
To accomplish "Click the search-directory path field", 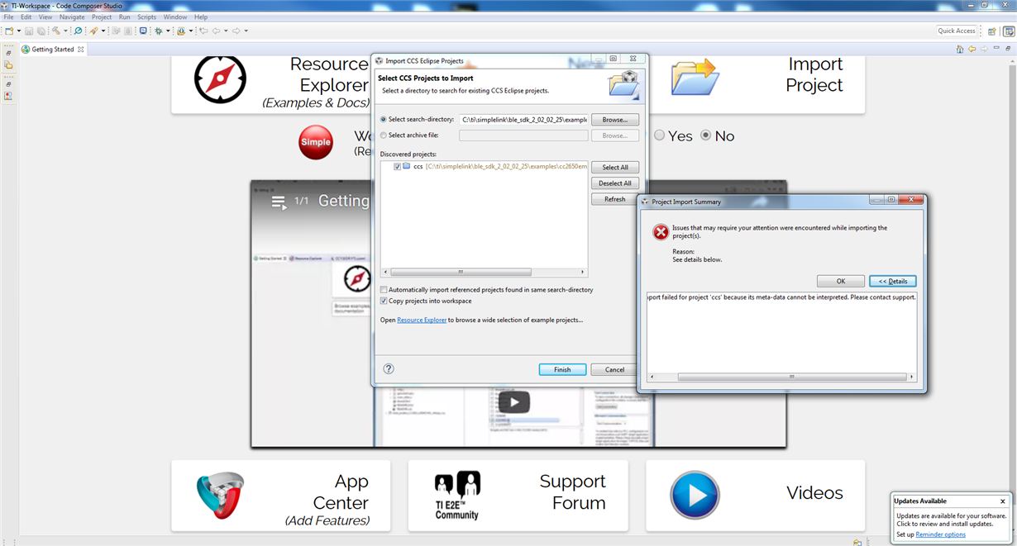I will pos(523,120).
